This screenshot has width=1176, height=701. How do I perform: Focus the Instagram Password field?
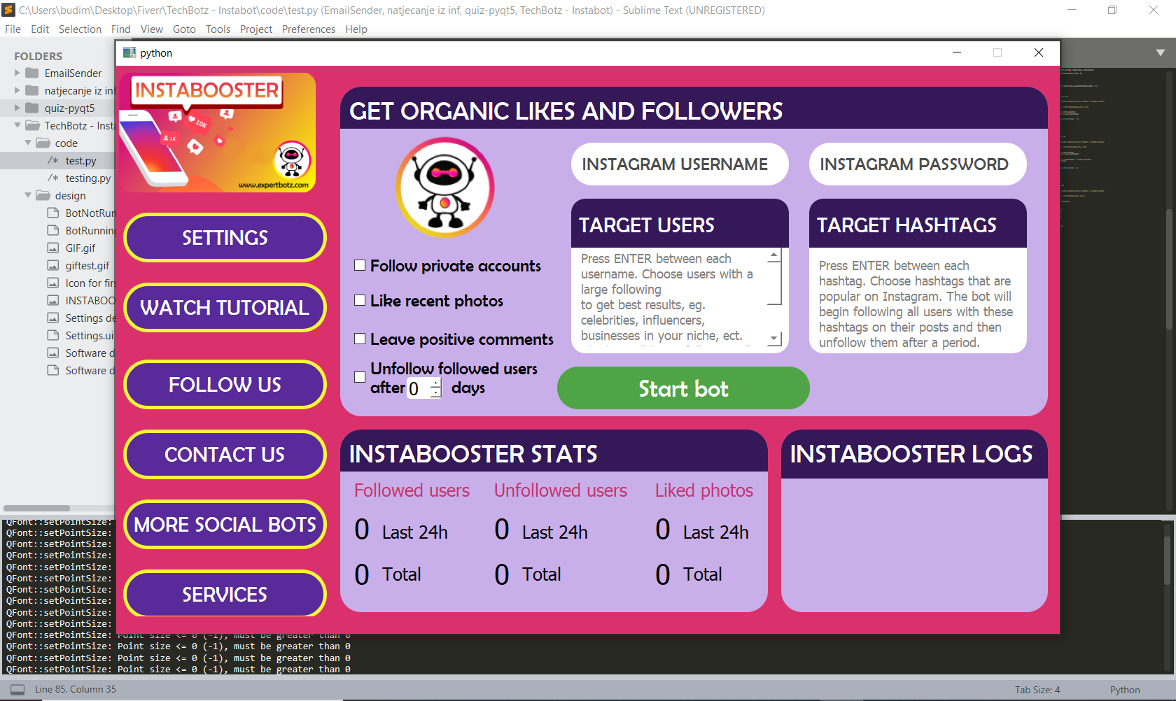[918, 164]
